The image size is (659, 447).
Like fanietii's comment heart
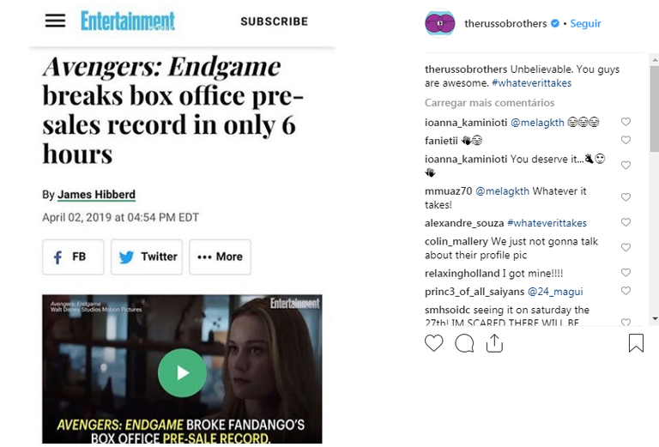[626, 140]
